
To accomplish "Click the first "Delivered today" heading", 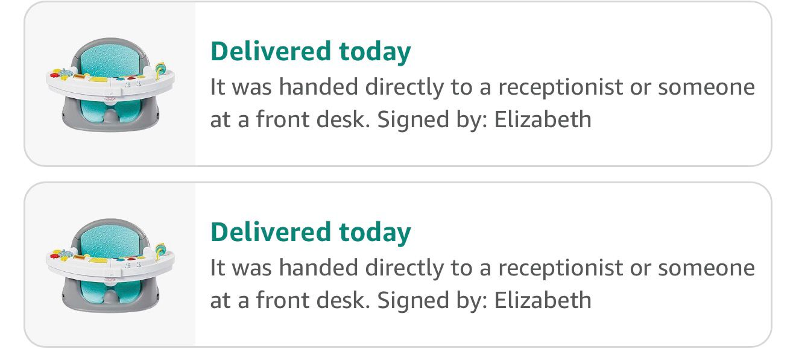I will click(311, 52).
